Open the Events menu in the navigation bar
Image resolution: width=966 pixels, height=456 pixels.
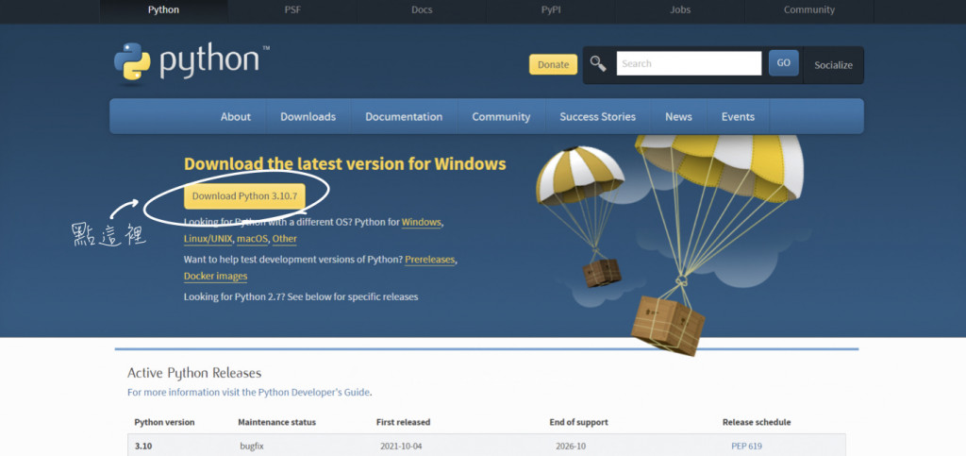(x=738, y=116)
